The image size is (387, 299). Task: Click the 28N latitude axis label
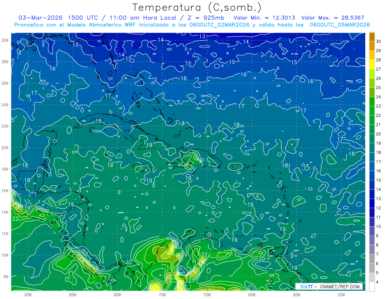click(x=5, y=62)
